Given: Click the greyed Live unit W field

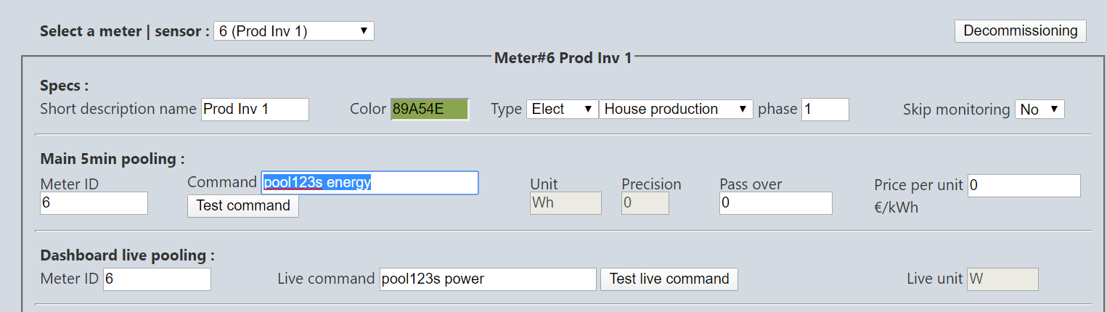Looking at the screenshot, I should pyautogui.click(x=1002, y=279).
